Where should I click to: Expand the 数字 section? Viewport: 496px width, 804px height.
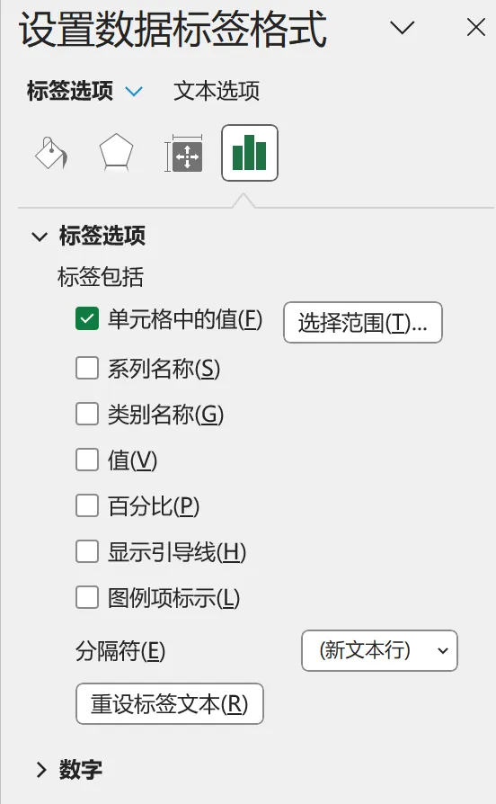point(41,770)
